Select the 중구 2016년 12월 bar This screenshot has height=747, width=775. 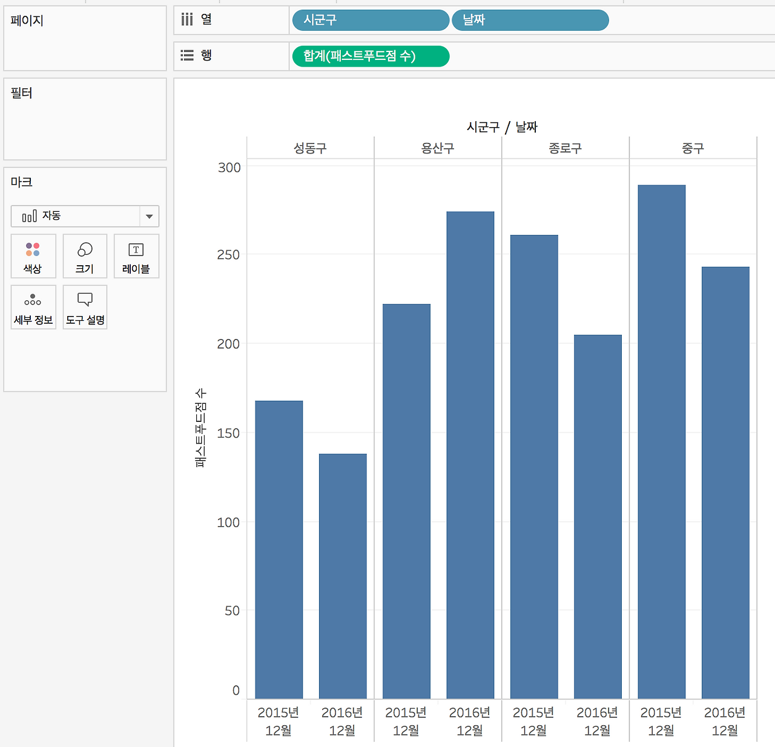click(x=725, y=482)
